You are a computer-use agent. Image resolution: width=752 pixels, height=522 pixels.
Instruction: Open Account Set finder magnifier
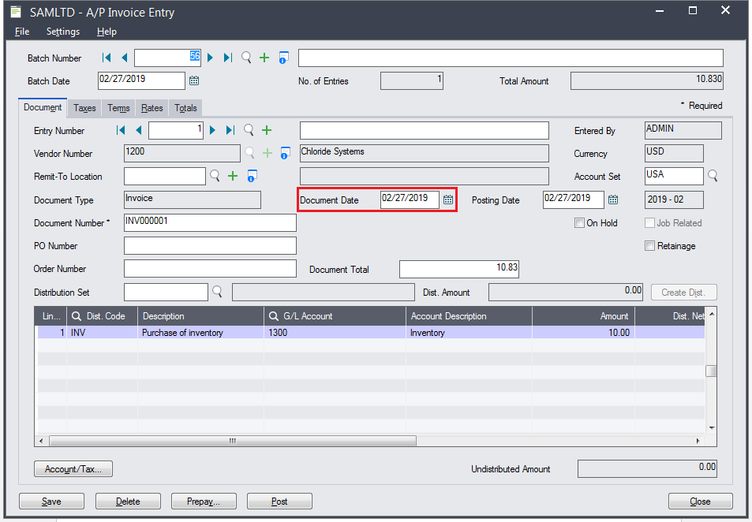click(713, 176)
